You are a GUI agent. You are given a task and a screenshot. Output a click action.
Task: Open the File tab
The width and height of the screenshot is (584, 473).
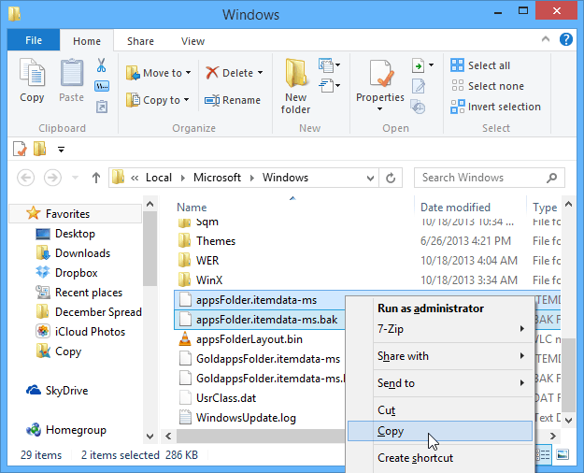[34, 40]
